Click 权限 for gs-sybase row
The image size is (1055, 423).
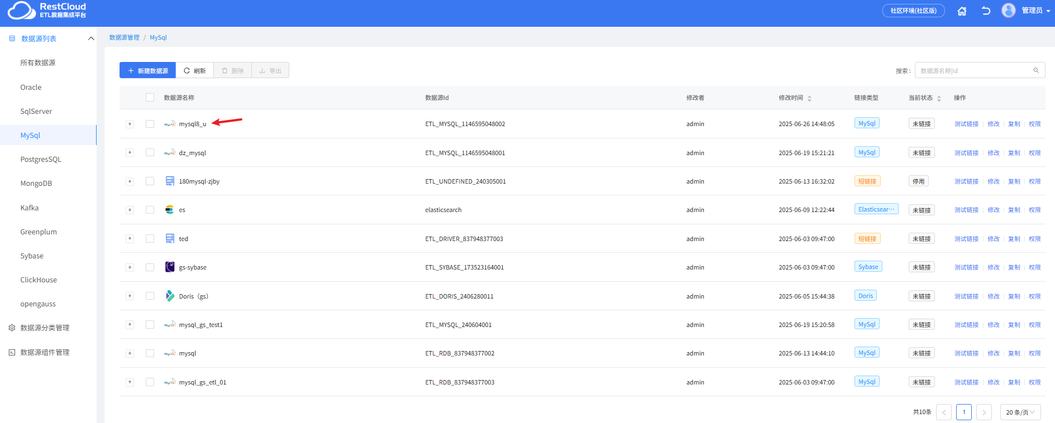(1035, 267)
